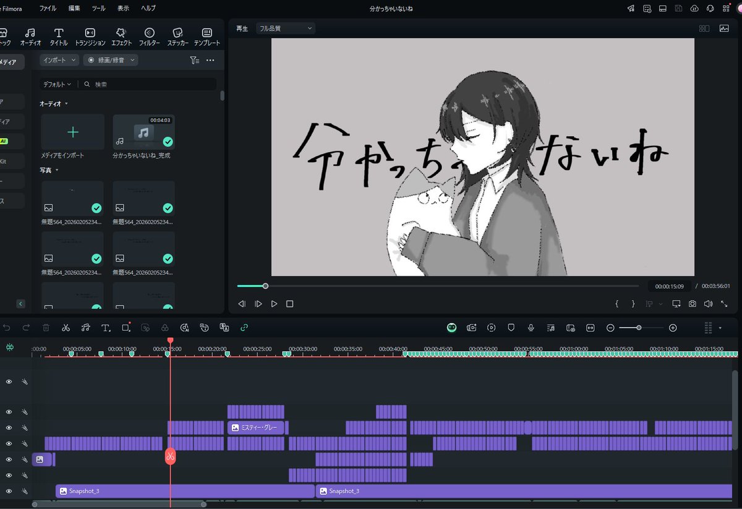Select the split scissors tool in timeline toolbar
The width and height of the screenshot is (742, 509).
pyautogui.click(x=66, y=328)
